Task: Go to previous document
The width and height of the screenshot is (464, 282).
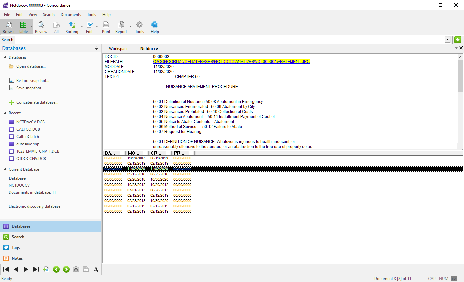Action: pyautogui.click(x=16, y=269)
